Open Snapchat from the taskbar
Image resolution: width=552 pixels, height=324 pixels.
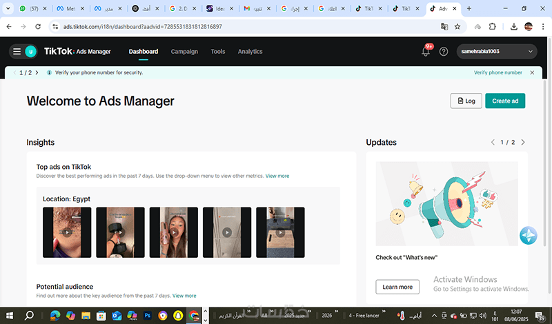(178, 316)
